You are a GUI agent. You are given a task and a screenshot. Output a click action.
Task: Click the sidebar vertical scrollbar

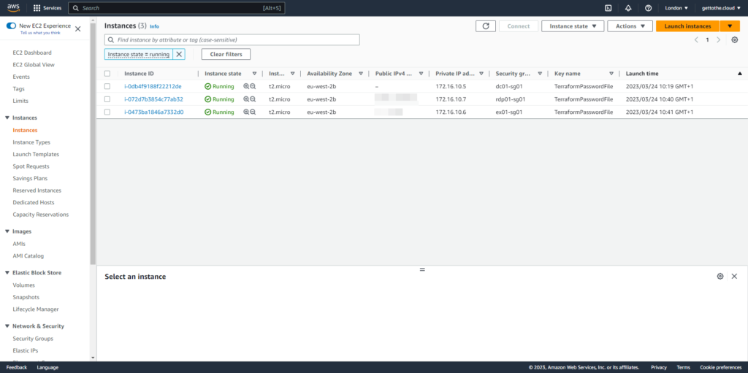click(x=93, y=143)
